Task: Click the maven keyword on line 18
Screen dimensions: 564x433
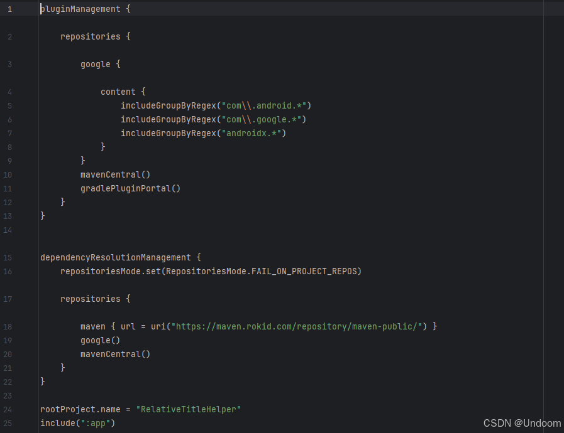Action: pyautogui.click(x=93, y=327)
